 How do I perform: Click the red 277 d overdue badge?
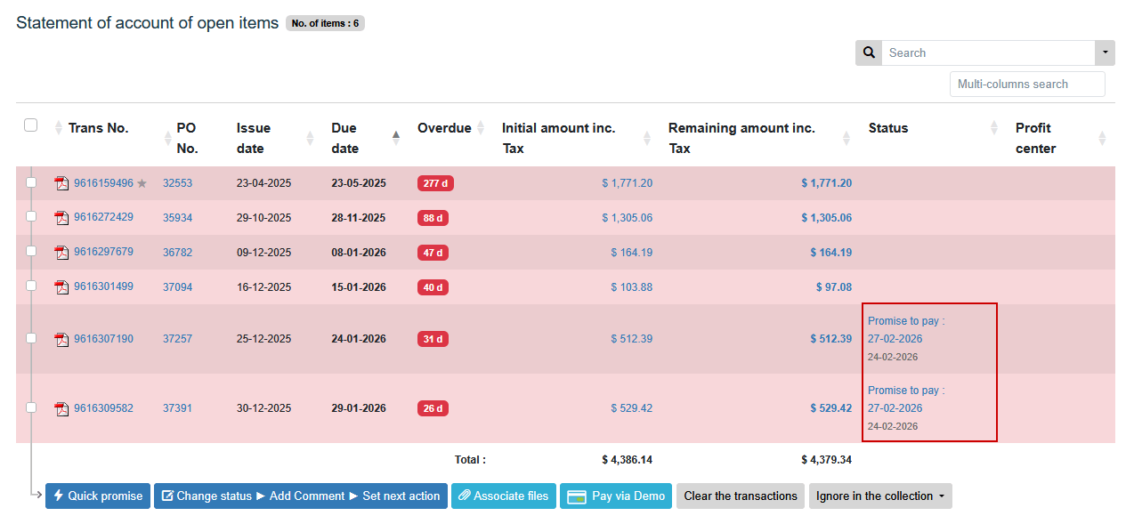point(435,183)
